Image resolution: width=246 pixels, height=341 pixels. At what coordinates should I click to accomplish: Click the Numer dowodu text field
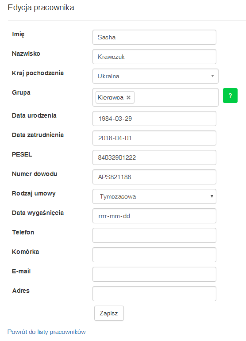pos(154,177)
